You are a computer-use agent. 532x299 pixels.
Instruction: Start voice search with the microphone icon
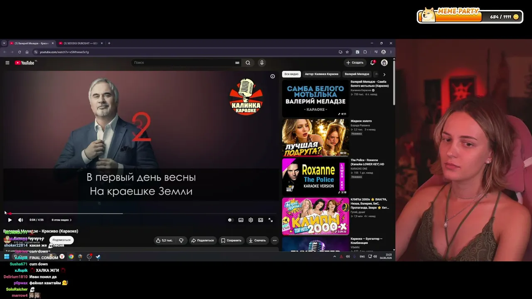click(x=261, y=63)
